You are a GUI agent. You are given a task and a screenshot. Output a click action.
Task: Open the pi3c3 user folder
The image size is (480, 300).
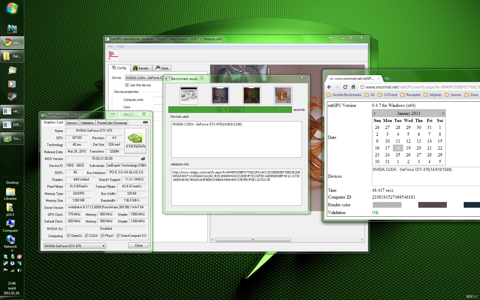pyautogui.click(x=10, y=210)
